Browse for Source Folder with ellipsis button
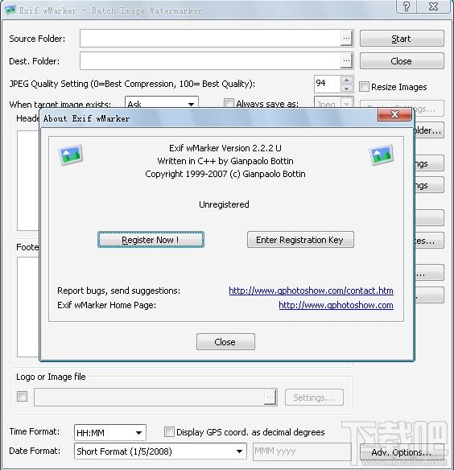Image resolution: width=454 pixels, height=470 pixels. pyautogui.click(x=346, y=39)
